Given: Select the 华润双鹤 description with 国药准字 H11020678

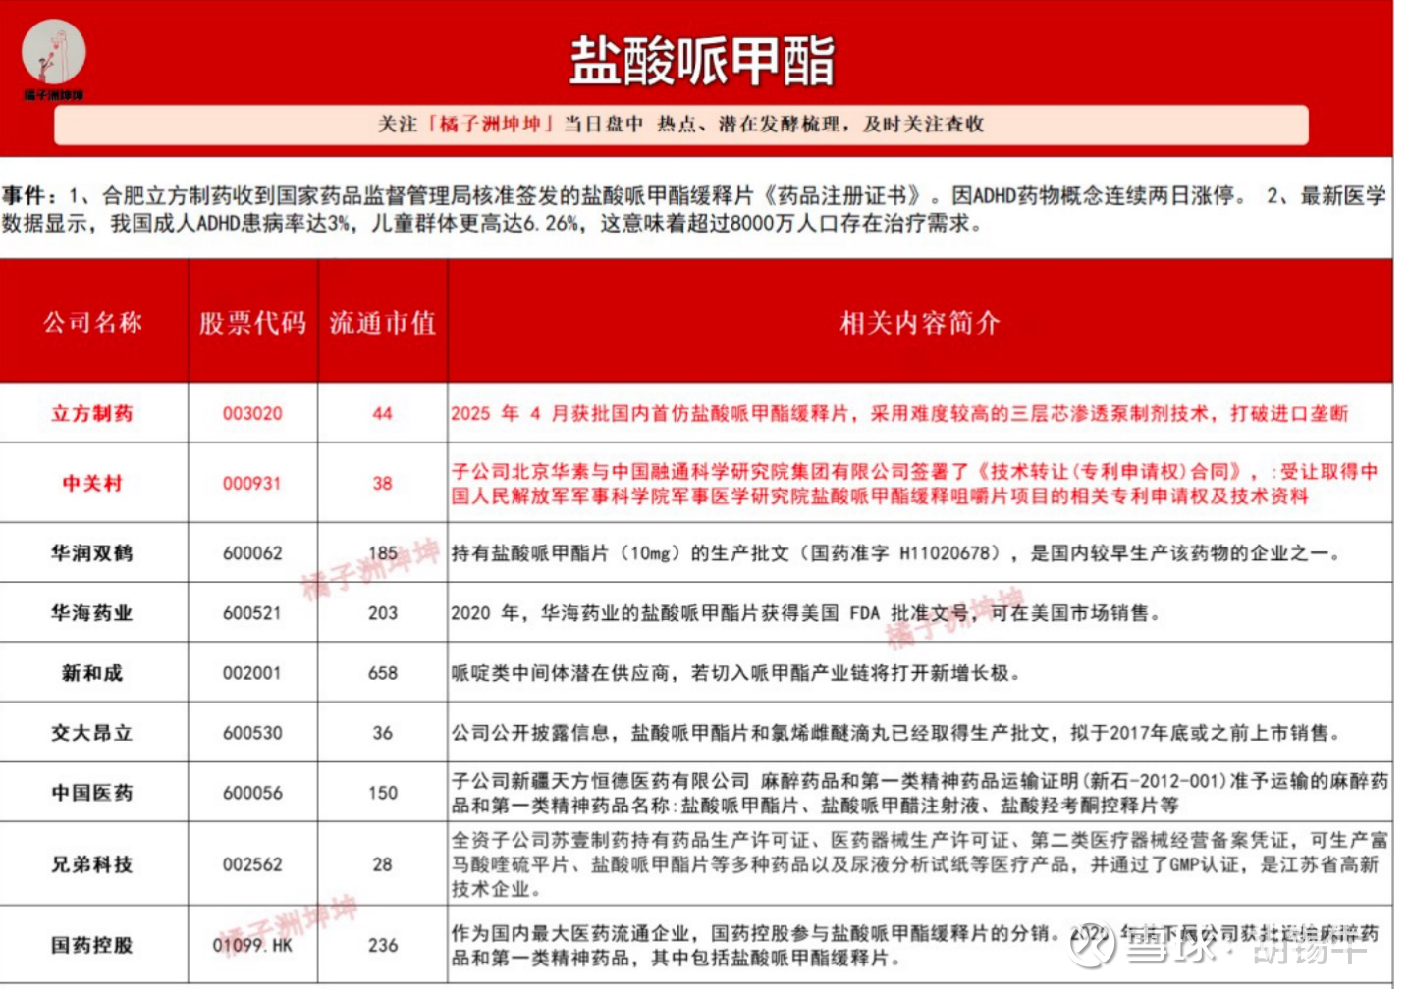Looking at the screenshot, I should pyautogui.click(x=895, y=552).
